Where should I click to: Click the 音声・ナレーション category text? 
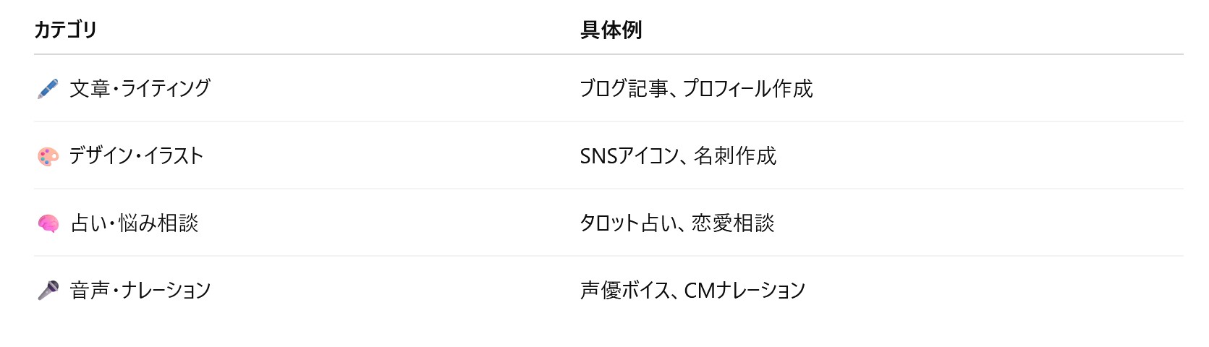[140, 290]
